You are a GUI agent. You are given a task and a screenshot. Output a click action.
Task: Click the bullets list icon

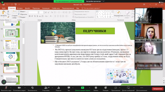[x=55, y=13]
